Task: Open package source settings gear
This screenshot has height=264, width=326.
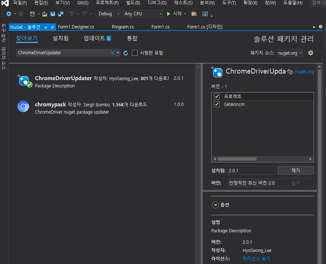Action: [311, 53]
